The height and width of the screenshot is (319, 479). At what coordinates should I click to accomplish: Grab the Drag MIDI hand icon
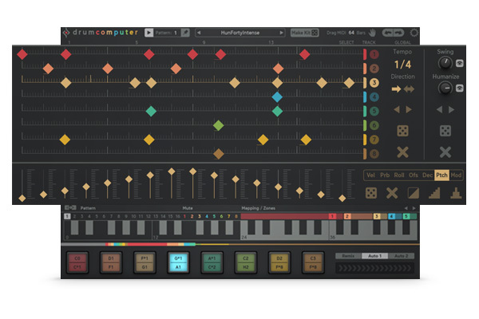[372, 33]
